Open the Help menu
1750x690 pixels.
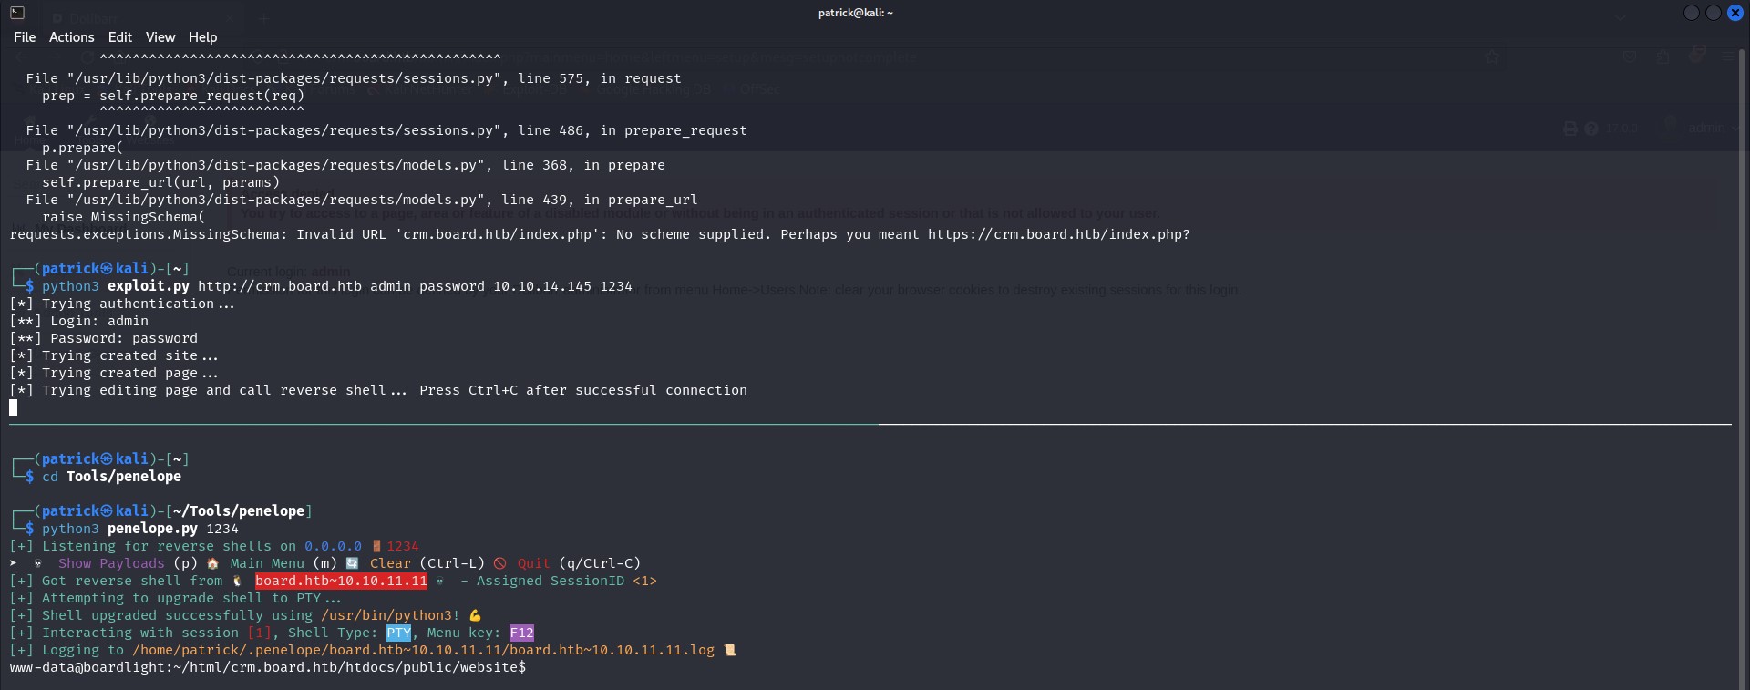point(202,37)
